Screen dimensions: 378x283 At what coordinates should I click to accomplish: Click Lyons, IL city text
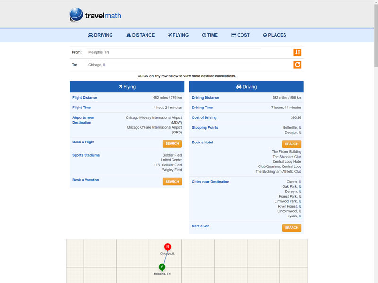click(x=294, y=216)
